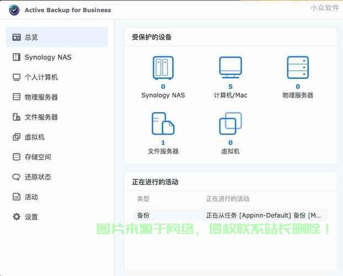
Task: Click the 活动 activity icon in sidebar
Action: (x=17, y=197)
